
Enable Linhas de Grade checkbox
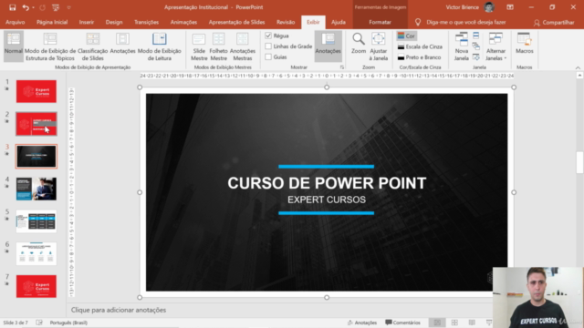point(268,46)
